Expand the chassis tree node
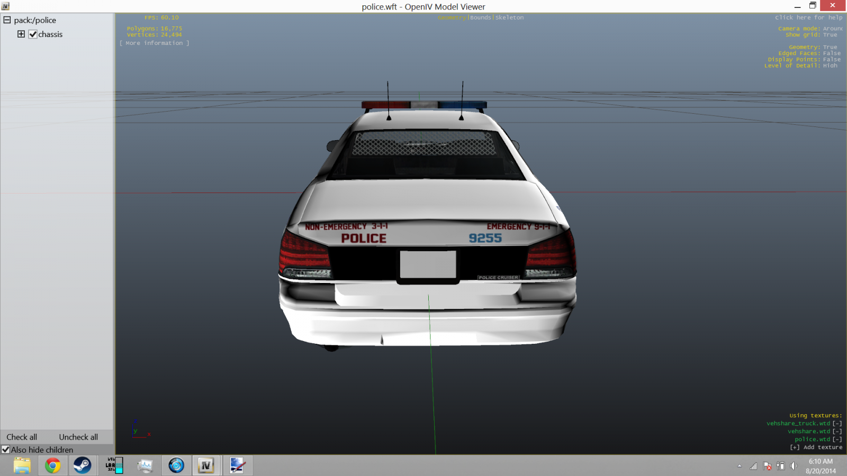Image resolution: width=847 pixels, height=476 pixels. (x=21, y=34)
